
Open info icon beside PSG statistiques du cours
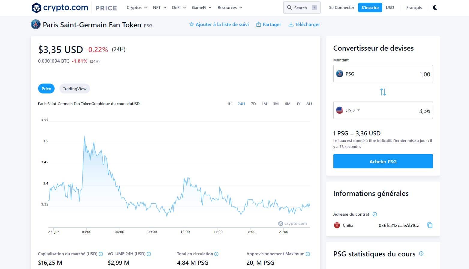[x=421, y=253]
